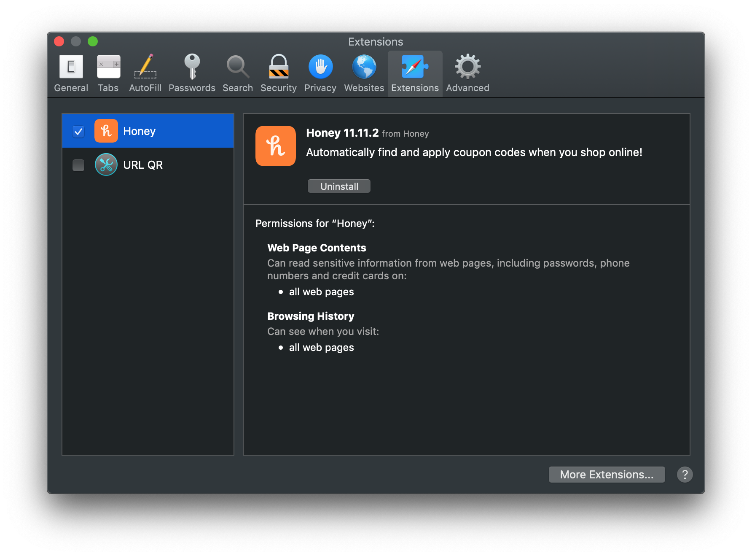Viewport: 752px width, 556px height.
Task: Show Privacy hand icon preferences
Action: (x=320, y=73)
